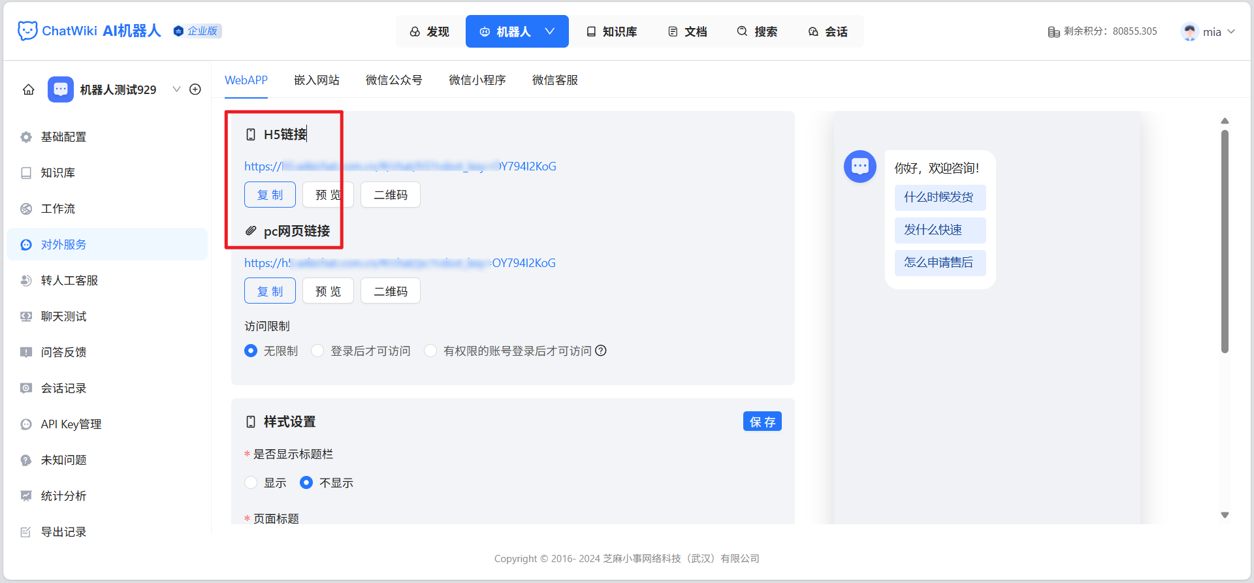1254x583 pixels.
Task: Preview the H5链接 with 预览 button
Action: pyautogui.click(x=328, y=195)
